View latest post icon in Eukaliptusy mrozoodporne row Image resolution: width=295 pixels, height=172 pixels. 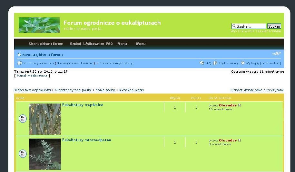(240, 140)
